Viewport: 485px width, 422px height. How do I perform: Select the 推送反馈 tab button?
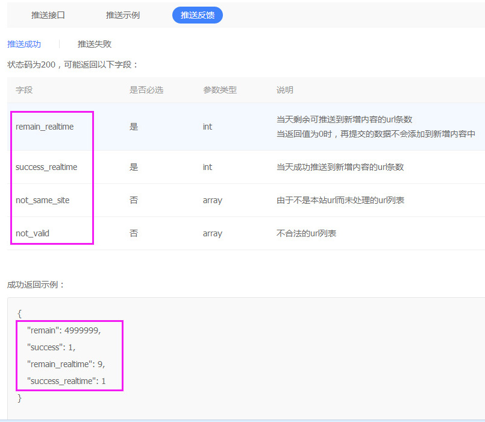tap(198, 15)
